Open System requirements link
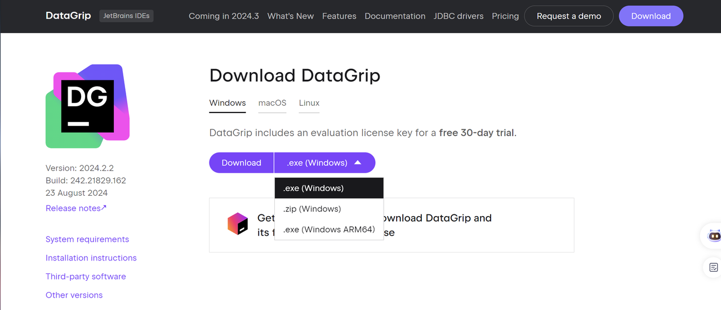Screen dimensions: 721x310 (87, 239)
